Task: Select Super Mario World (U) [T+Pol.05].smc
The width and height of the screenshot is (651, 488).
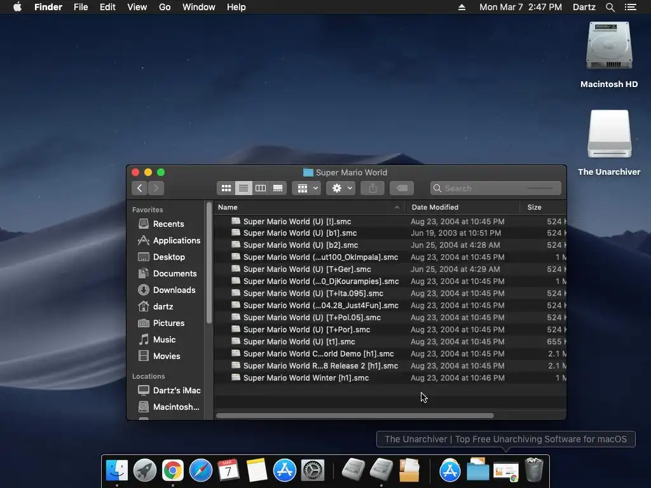Action: point(390,318)
